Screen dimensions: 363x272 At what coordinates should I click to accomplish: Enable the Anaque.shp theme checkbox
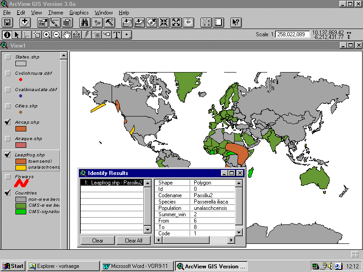(8, 139)
